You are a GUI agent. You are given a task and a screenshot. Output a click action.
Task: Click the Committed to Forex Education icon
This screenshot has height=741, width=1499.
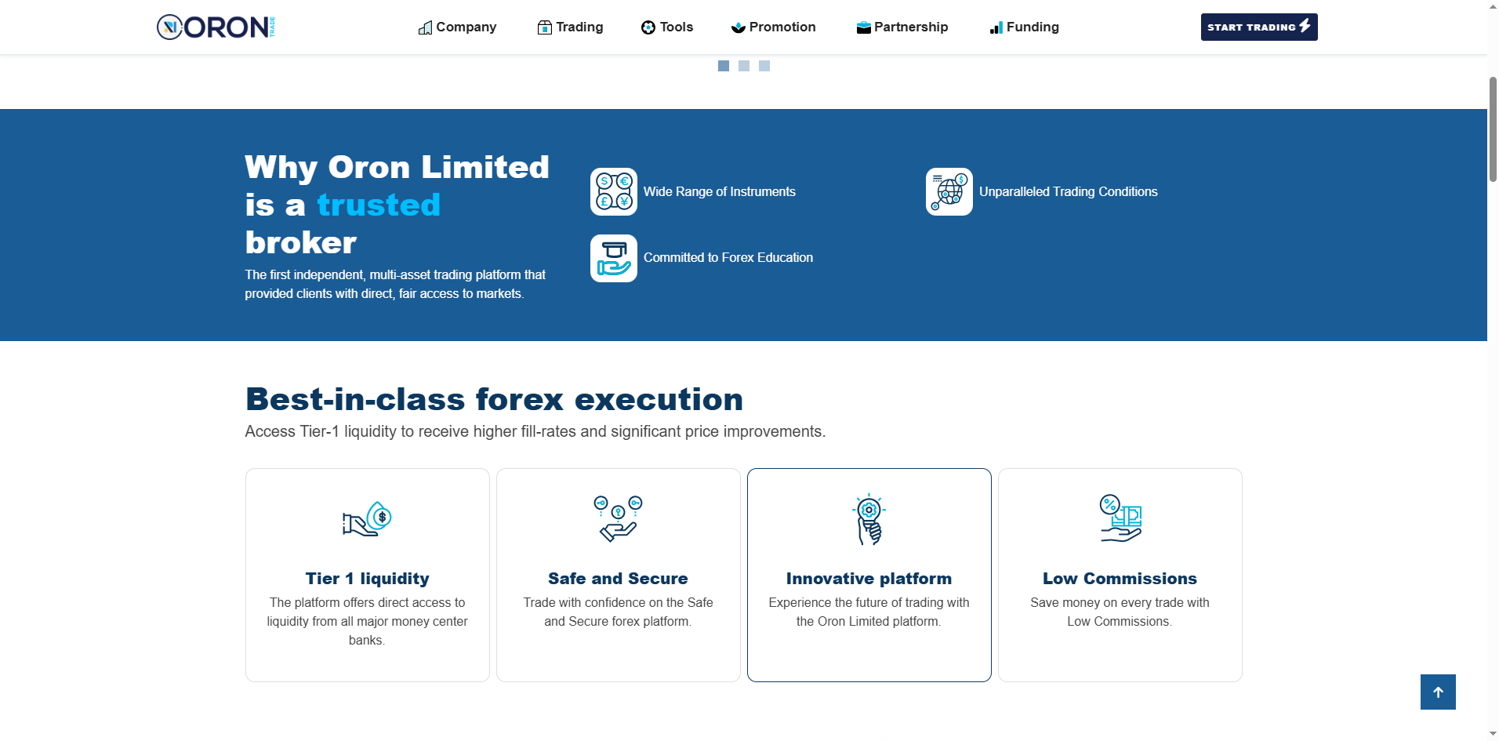click(614, 258)
